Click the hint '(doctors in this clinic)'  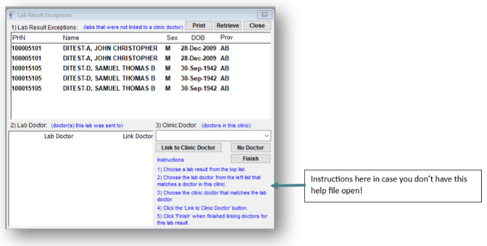[x=226, y=126]
